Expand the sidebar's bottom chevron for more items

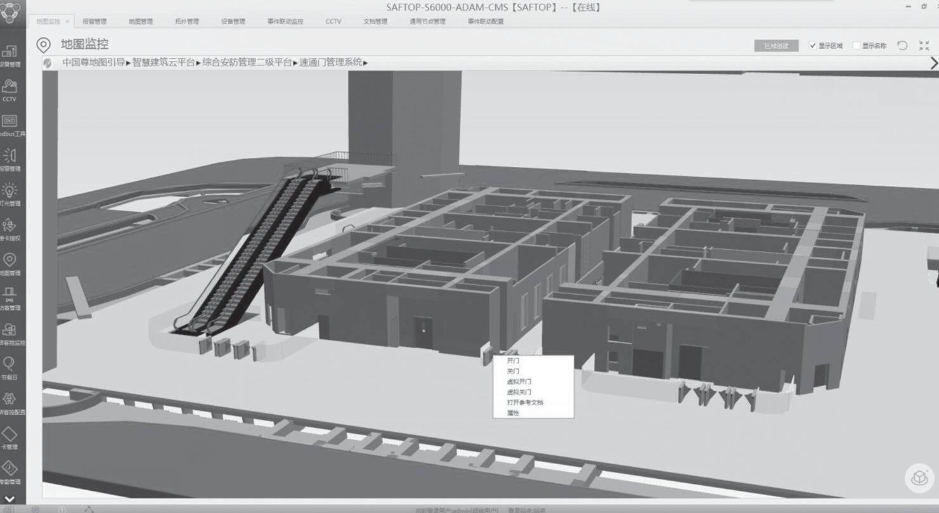tap(10, 500)
